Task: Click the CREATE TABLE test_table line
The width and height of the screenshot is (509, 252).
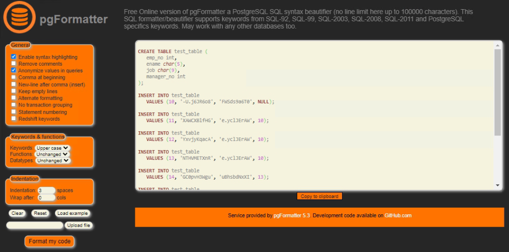Action: (173, 51)
